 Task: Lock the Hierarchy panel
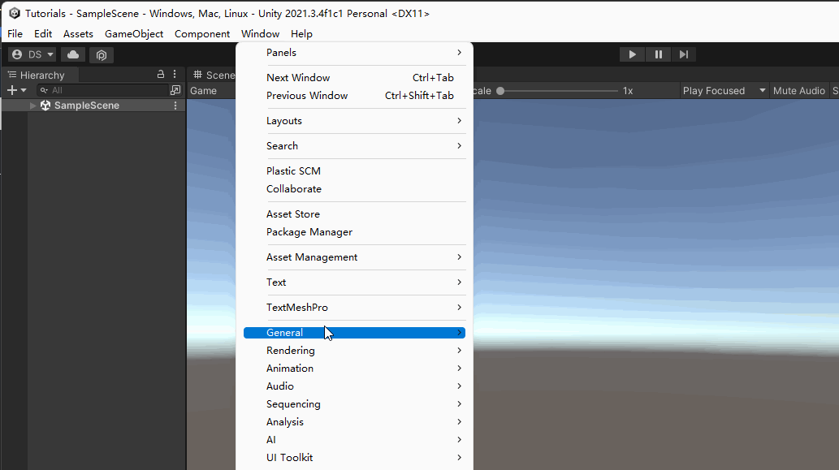161,75
